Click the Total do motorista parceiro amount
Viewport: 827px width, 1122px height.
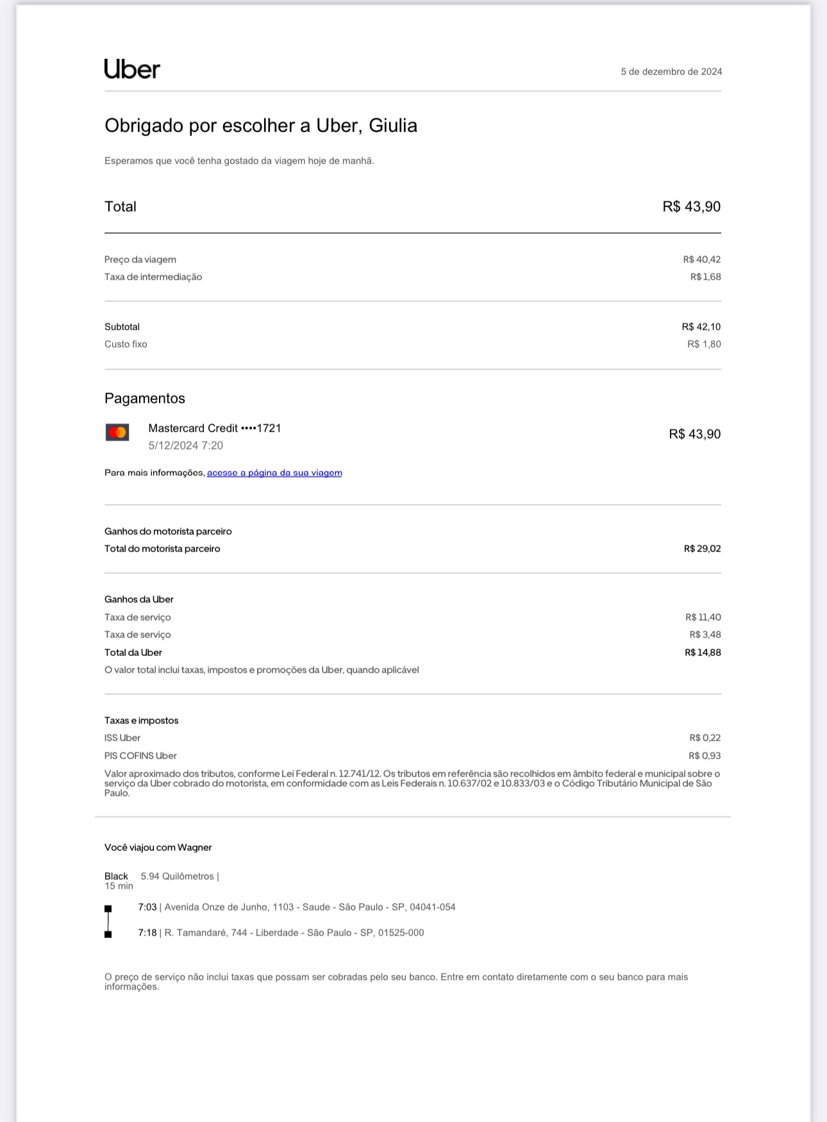point(702,549)
